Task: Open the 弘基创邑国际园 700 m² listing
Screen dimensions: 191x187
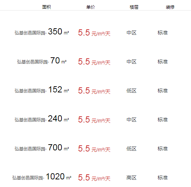Action: click(x=42, y=148)
